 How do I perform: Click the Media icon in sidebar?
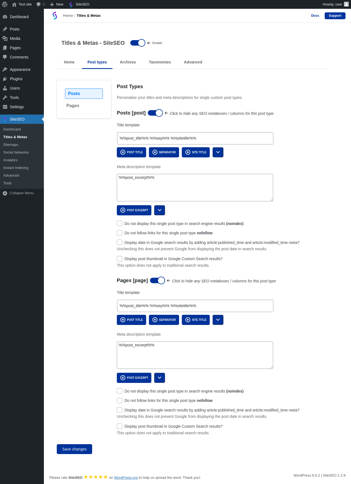point(5,38)
